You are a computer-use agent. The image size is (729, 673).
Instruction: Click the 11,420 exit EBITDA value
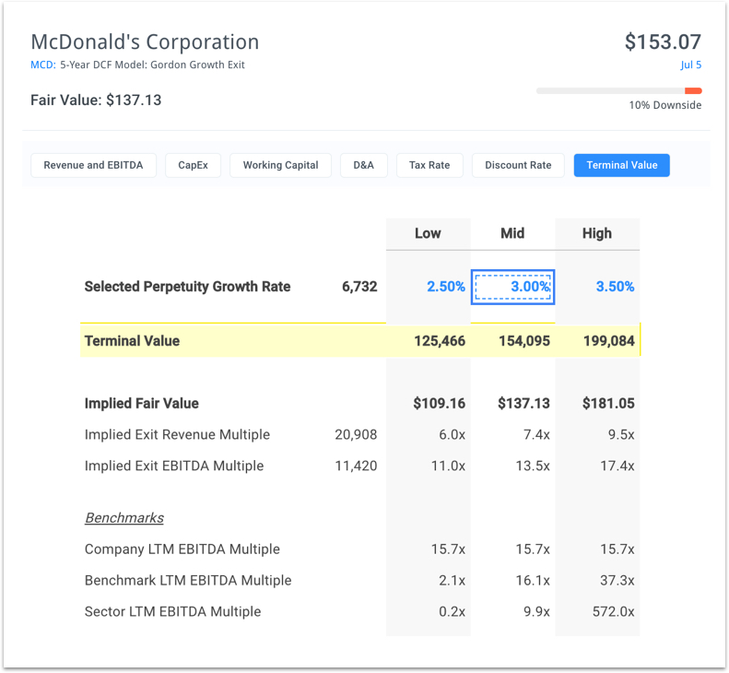pos(356,466)
